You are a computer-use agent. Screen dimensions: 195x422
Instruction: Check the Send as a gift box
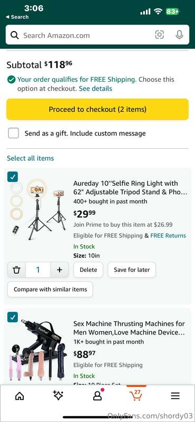pyautogui.click(x=14, y=133)
